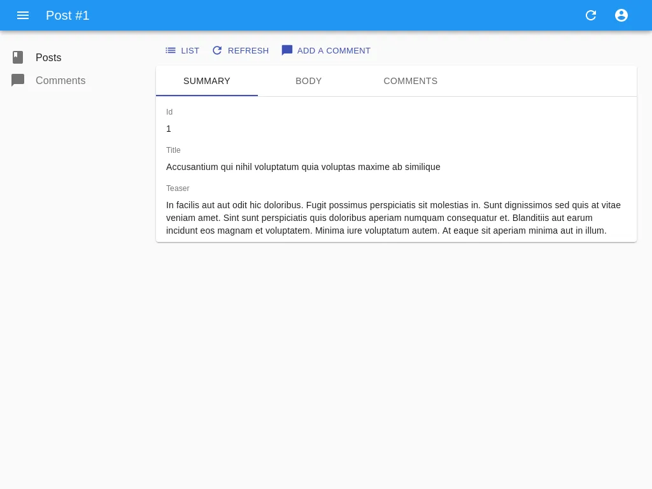
Task: Click the Id value 1
Action: pos(169,129)
